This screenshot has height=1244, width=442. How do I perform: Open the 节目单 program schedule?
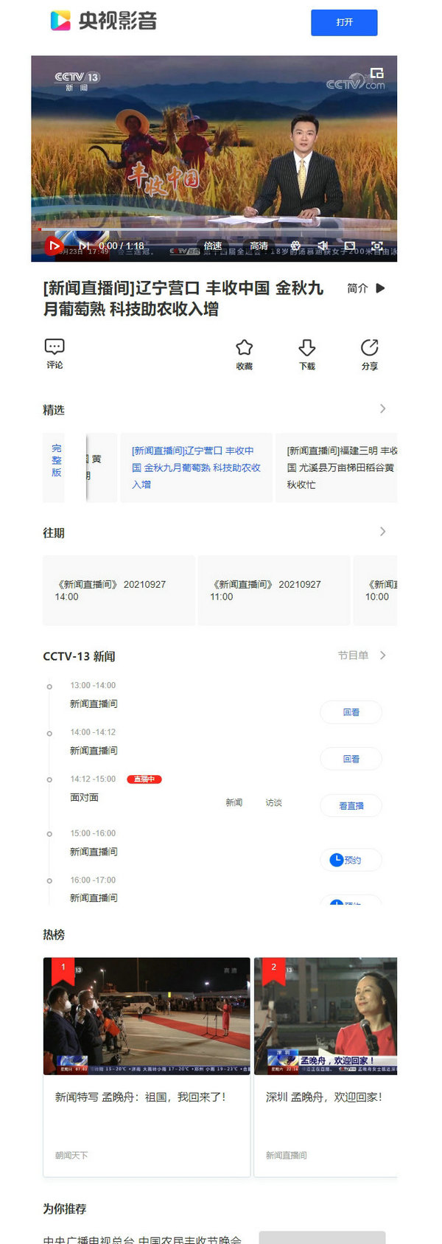[x=353, y=655]
